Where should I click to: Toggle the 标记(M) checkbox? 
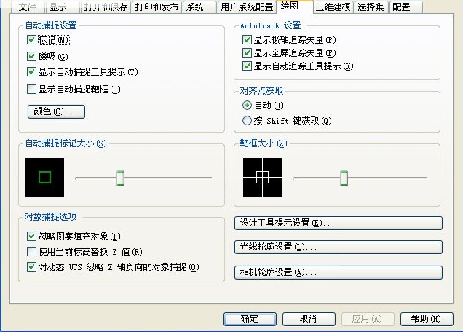coord(31,40)
